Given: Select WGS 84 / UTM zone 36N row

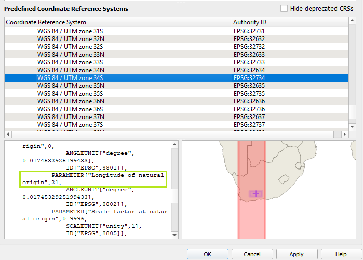Looking at the screenshot, I should click(177, 101).
